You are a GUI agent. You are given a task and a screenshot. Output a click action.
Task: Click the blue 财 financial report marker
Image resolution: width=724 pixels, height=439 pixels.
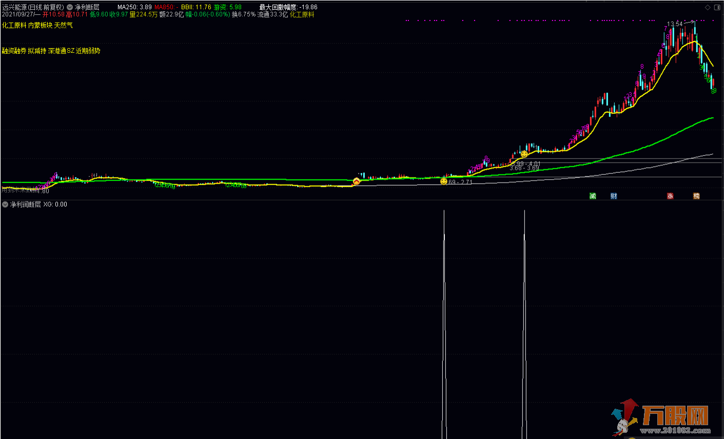coord(614,196)
